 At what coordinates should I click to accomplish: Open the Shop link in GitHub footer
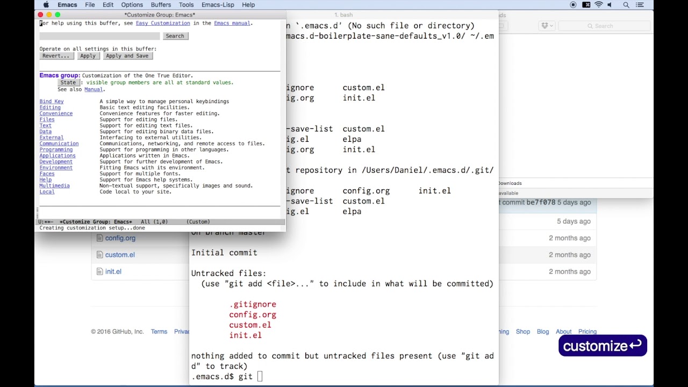coord(523,332)
